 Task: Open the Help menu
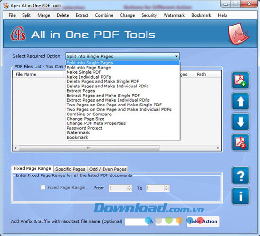tap(222, 15)
